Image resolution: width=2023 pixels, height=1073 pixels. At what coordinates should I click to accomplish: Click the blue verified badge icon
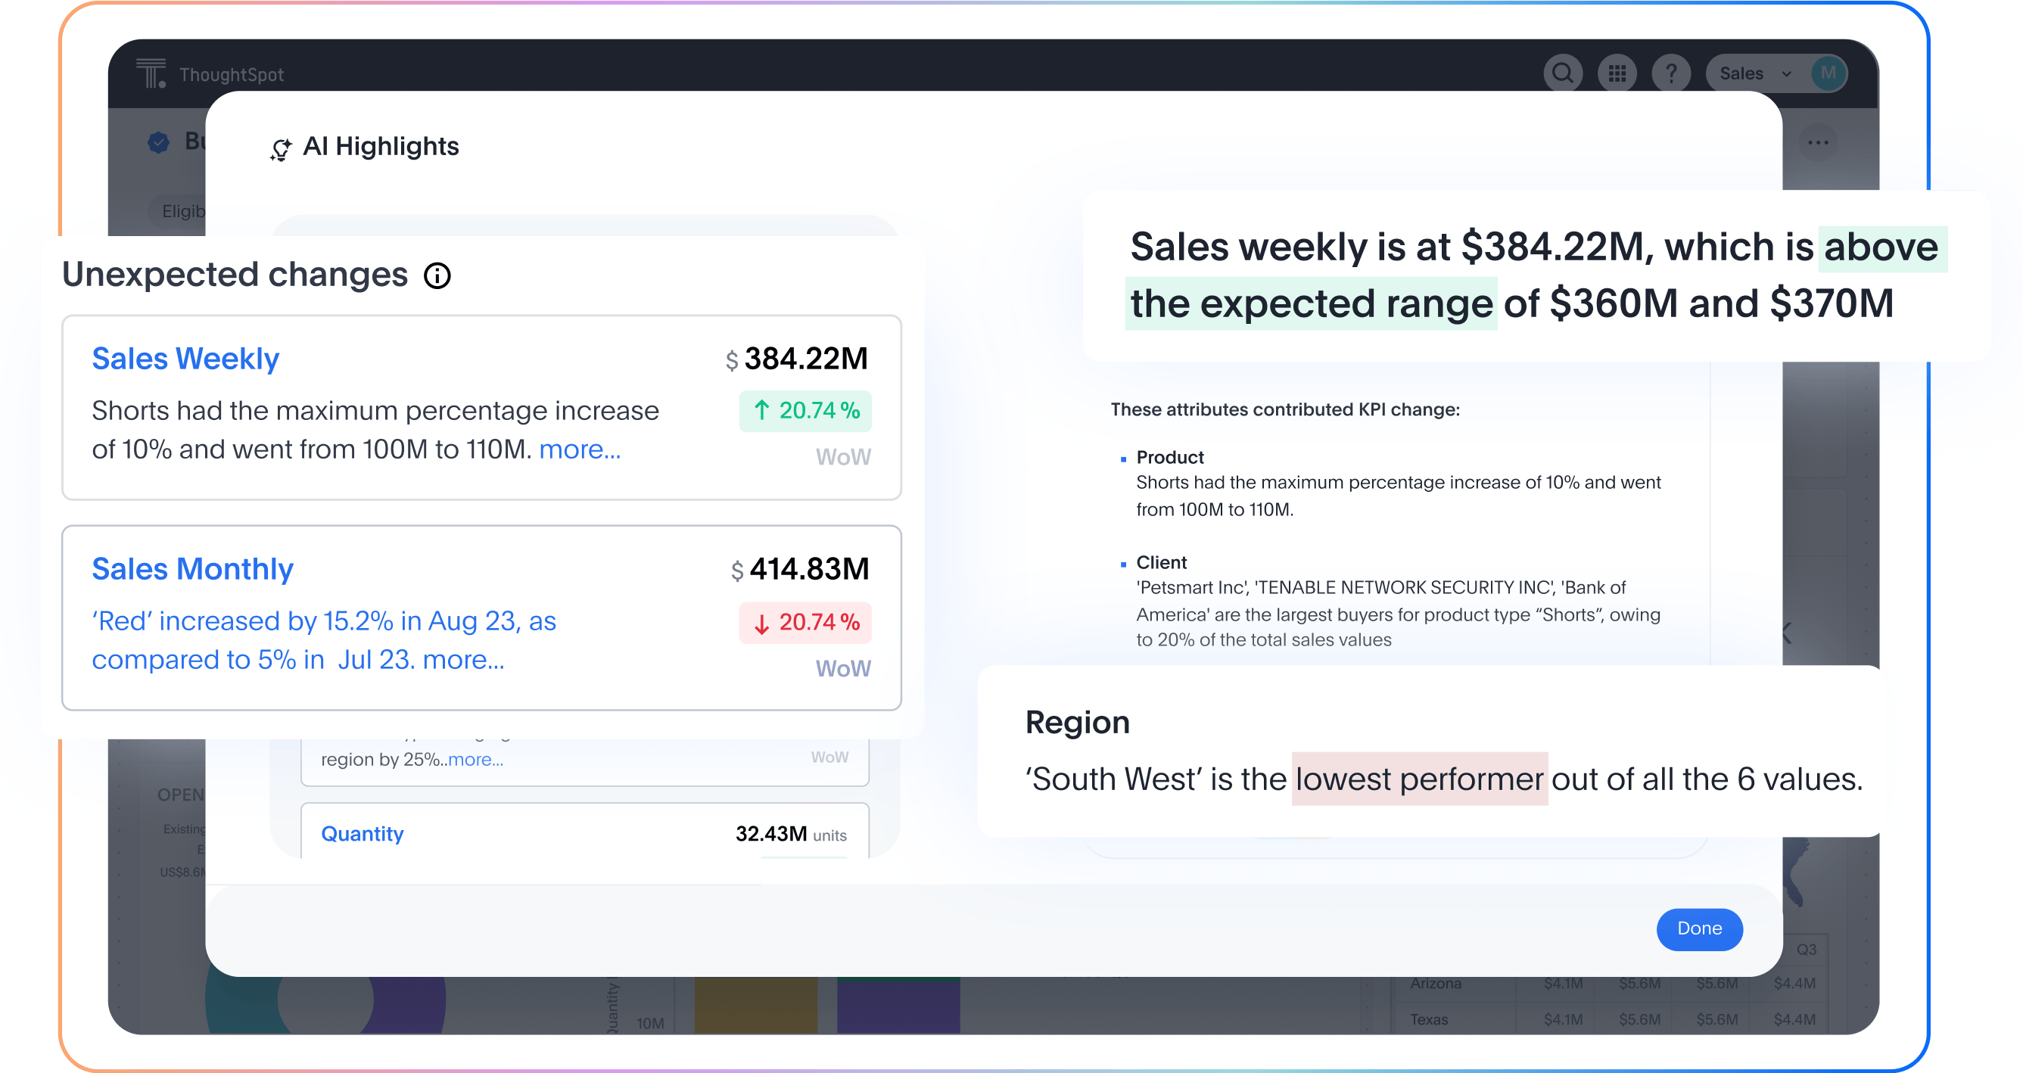159,142
